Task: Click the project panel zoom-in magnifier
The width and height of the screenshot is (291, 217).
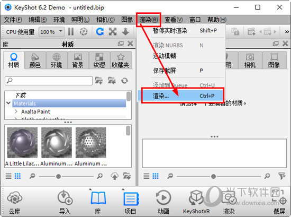Action: coord(267,176)
